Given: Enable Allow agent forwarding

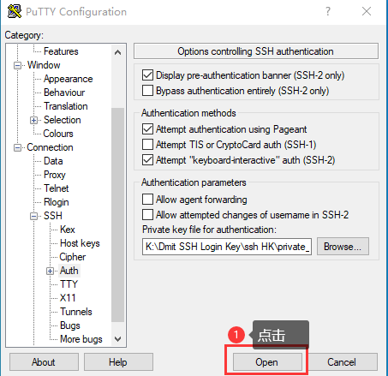Looking at the screenshot, I should click(147, 200).
